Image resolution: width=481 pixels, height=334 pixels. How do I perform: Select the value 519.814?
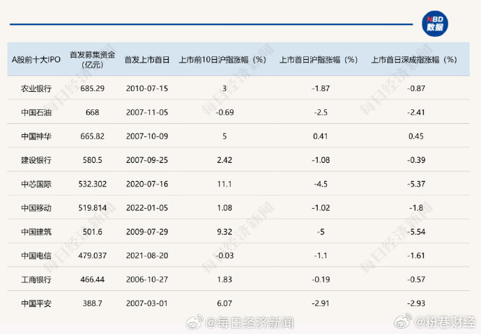pos(92,208)
